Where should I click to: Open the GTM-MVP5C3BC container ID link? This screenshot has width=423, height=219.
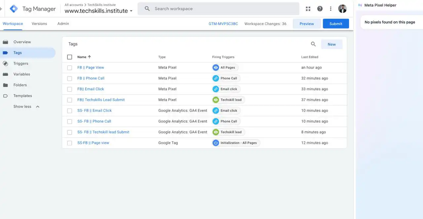[x=223, y=24]
